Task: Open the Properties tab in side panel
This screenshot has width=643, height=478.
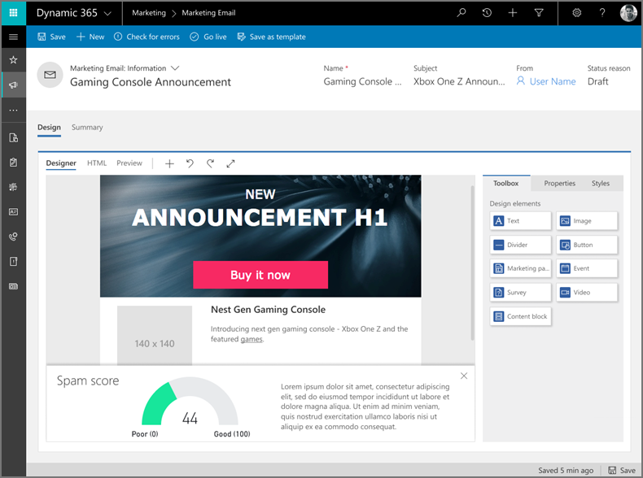Action: 559,184
